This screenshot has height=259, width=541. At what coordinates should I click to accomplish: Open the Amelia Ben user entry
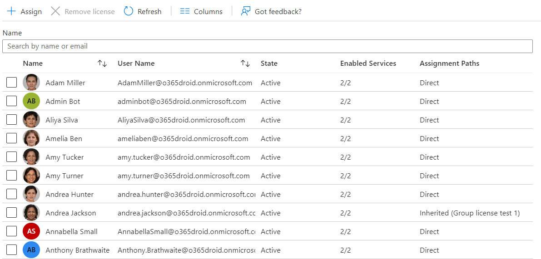pos(64,138)
